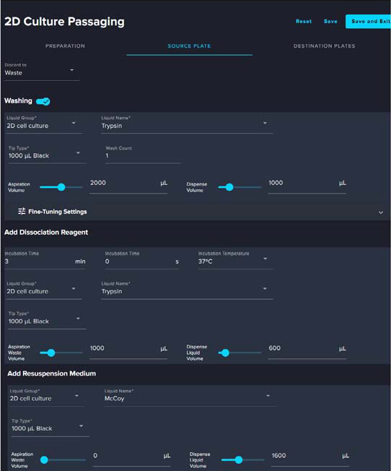Screen dimensions: 391x471
Task: Click the Reset button
Action: point(304,22)
